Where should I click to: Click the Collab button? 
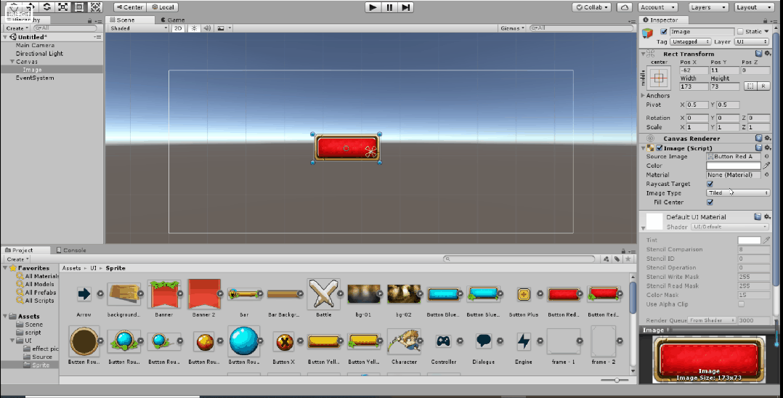pos(592,7)
